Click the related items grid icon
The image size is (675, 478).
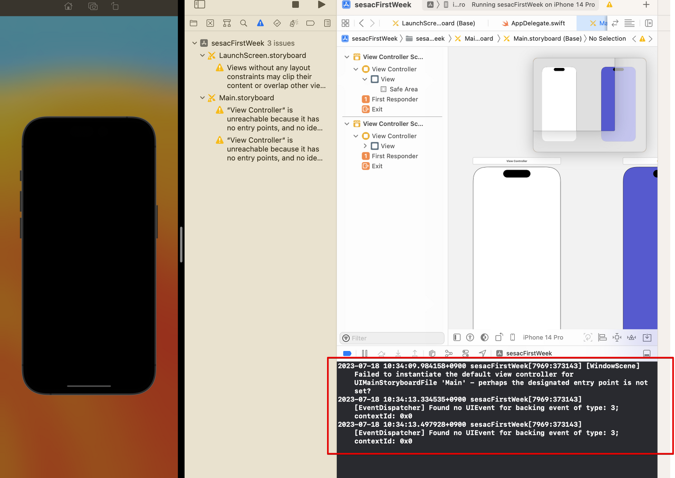click(345, 23)
